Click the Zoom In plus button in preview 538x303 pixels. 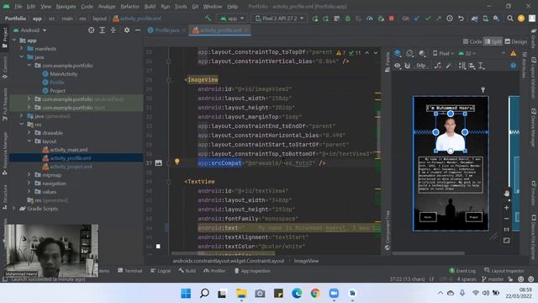[x=506, y=208]
